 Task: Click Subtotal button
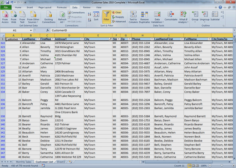coord(215,16)
